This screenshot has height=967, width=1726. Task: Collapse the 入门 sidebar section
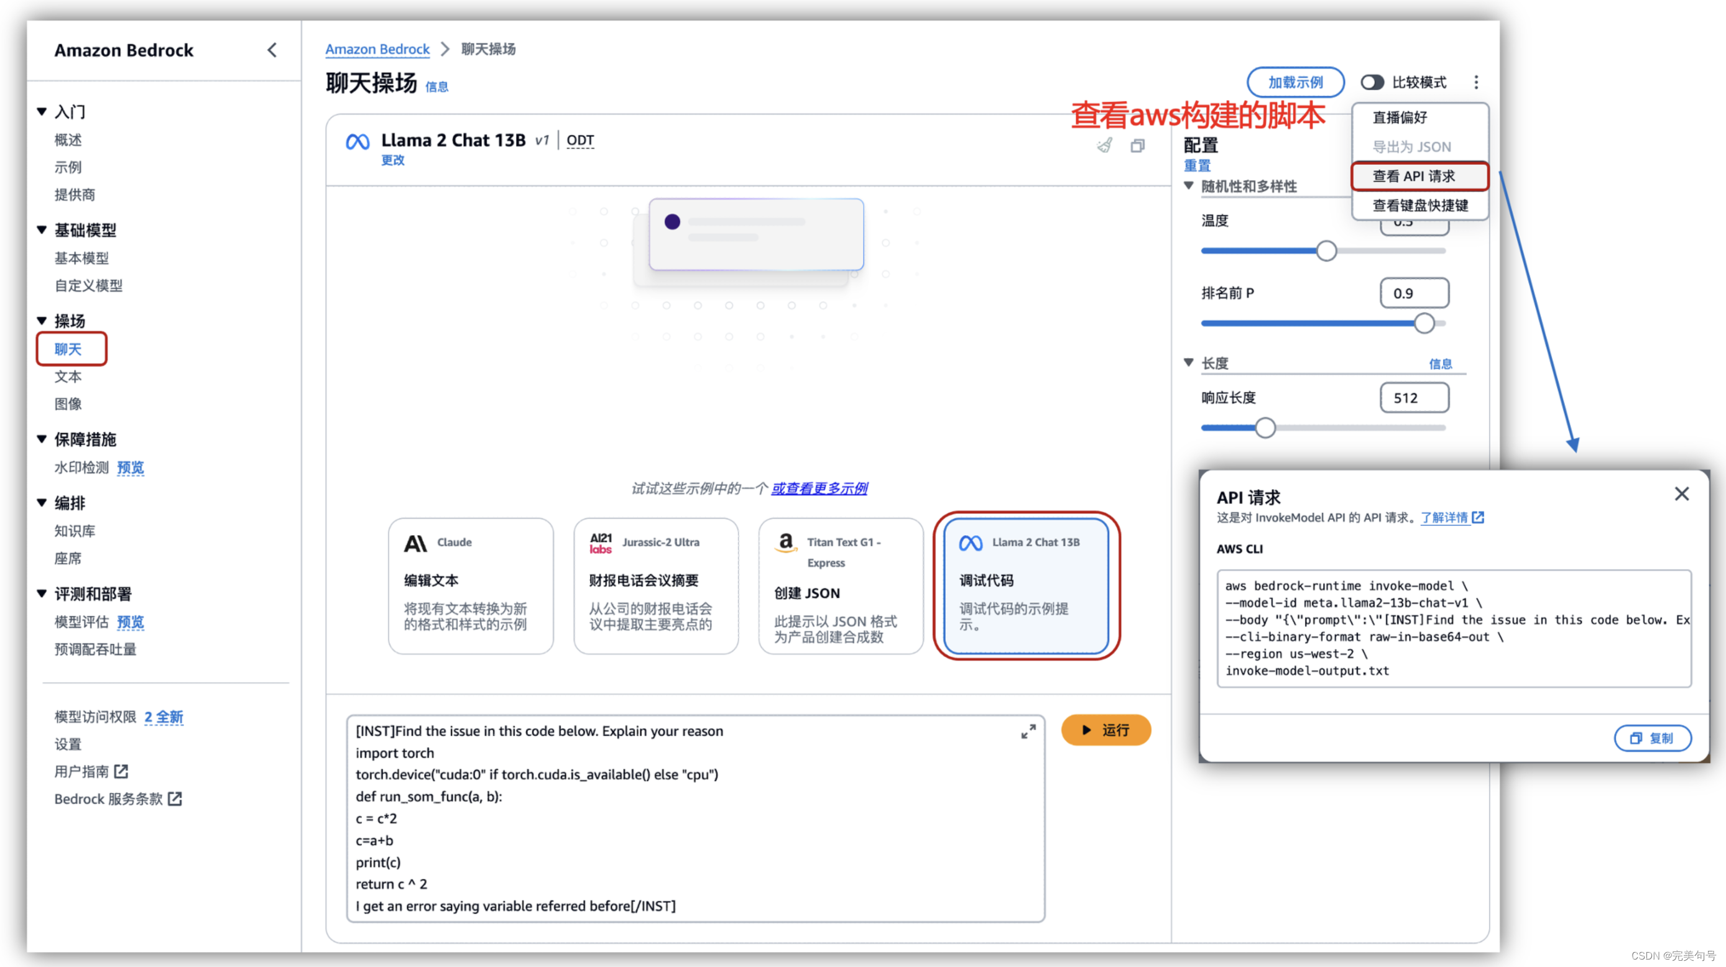[x=42, y=112]
